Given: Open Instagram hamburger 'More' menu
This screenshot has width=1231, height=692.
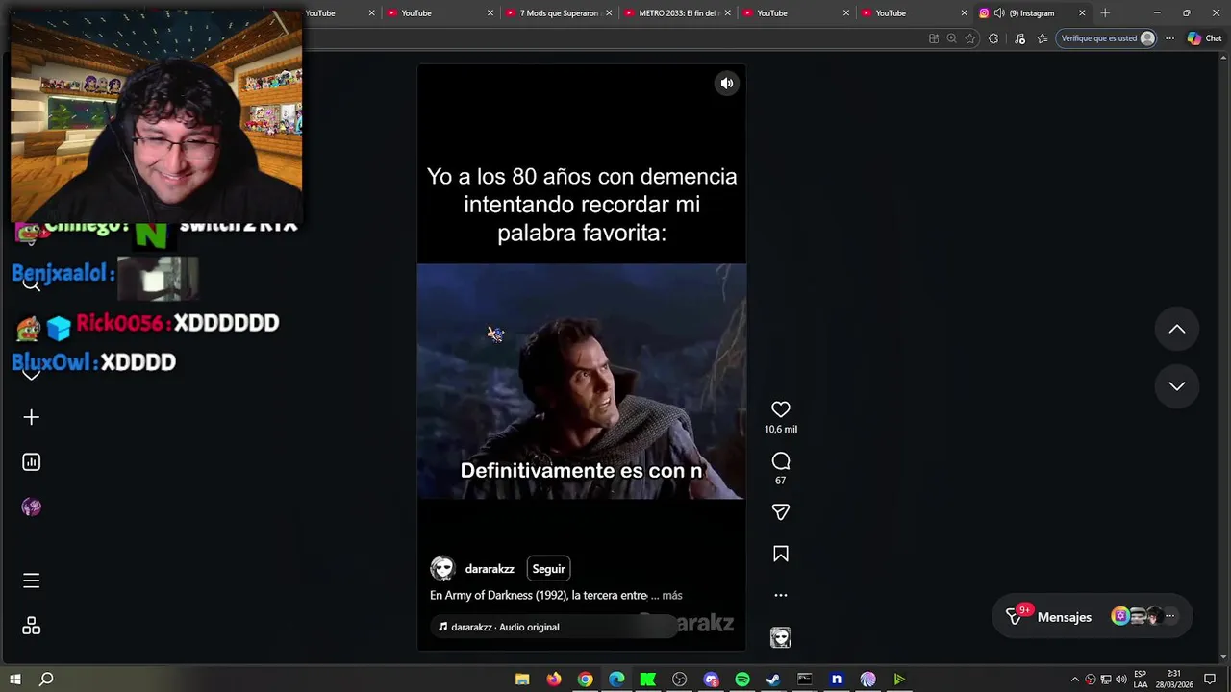Looking at the screenshot, I should click(x=31, y=581).
